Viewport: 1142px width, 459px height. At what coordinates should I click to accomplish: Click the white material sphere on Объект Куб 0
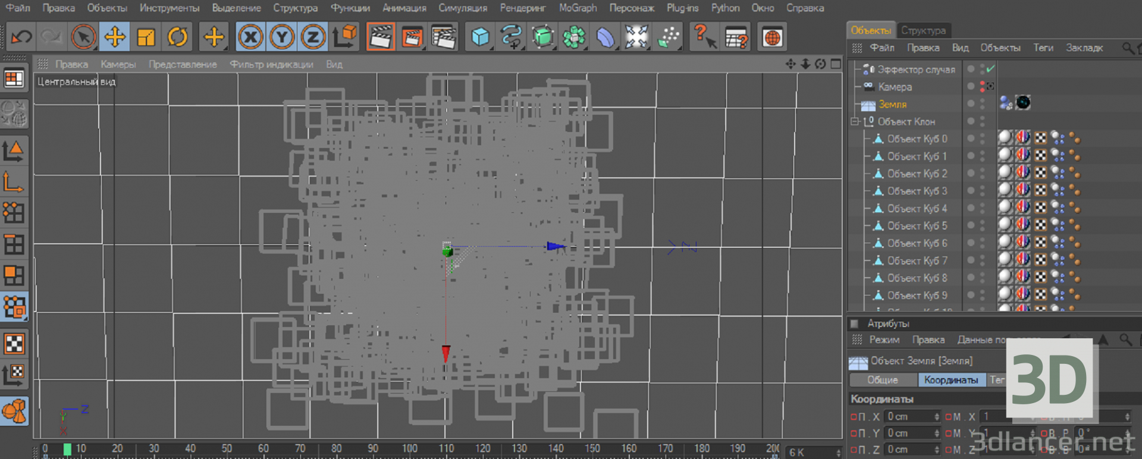click(1005, 138)
